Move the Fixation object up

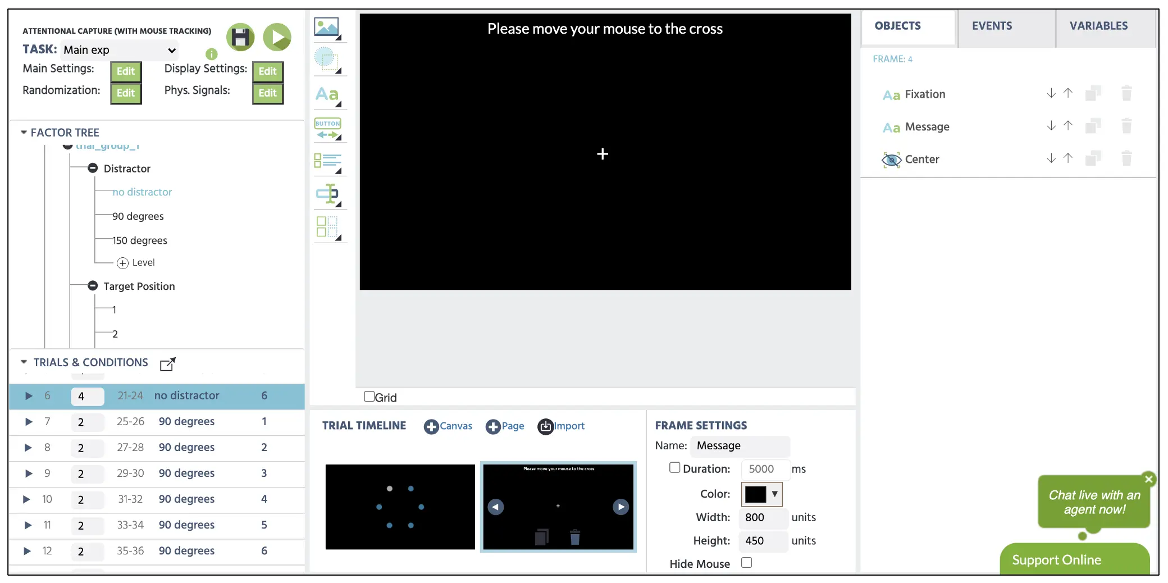pyautogui.click(x=1068, y=93)
